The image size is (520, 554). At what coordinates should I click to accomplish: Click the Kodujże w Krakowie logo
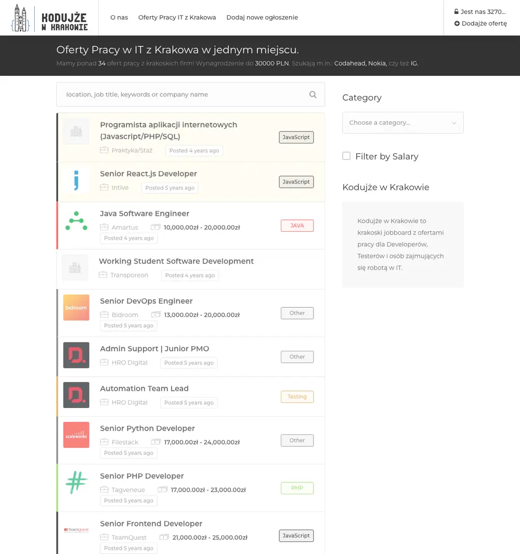pyautogui.click(x=49, y=18)
